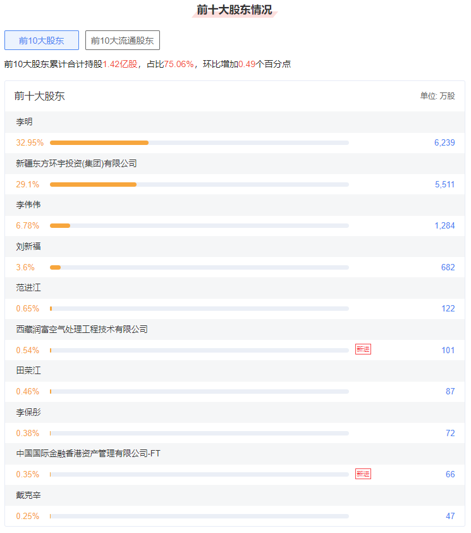
Task: Open 新疆东方环宇投资(集团)有限公司 shareholder entry
Action: pyautogui.click(x=76, y=163)
